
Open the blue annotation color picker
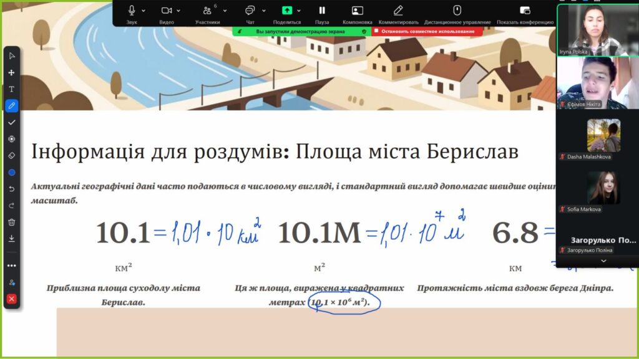coord(11,172)
